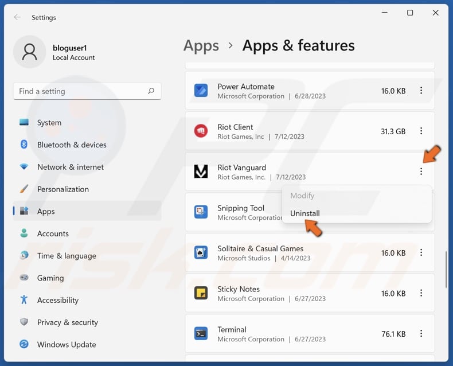The image size is (453, 366).
Task: Open Accessibility settings label
Action: point(58,300)
